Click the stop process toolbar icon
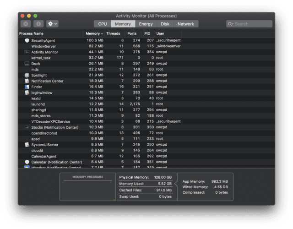 tap(26, 24)
